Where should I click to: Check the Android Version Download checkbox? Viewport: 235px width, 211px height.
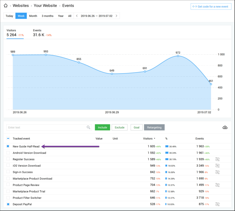(x=8, y=153)
